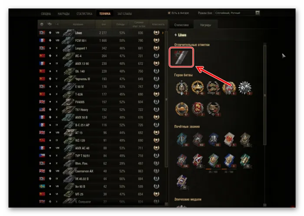Click first medal under Герои битвы
The width and height of the screenshot is (304, 216).
pos(182,88)
